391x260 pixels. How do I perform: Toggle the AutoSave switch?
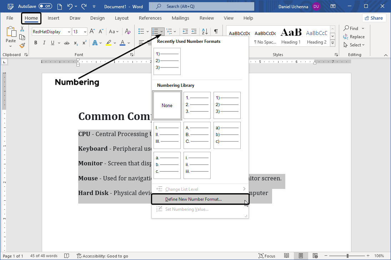point(45,6)
